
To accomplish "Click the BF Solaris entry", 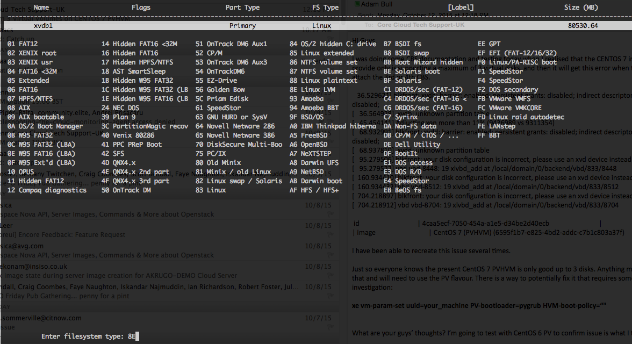I will (x=403, y=81).
